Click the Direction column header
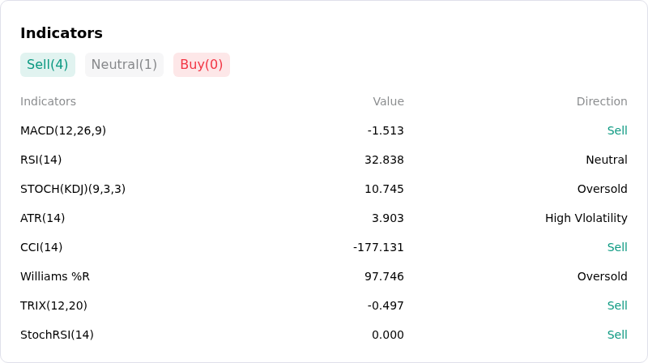The height and width of the screenshot is (363, 648). [x=602, y=101]
